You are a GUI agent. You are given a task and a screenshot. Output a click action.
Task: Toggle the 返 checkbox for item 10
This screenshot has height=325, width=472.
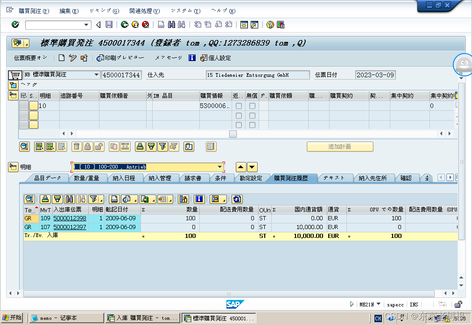pos(239,106)
